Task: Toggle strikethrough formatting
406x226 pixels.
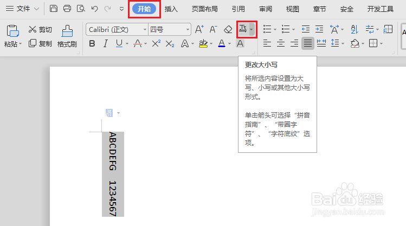Action: point(138,43)
